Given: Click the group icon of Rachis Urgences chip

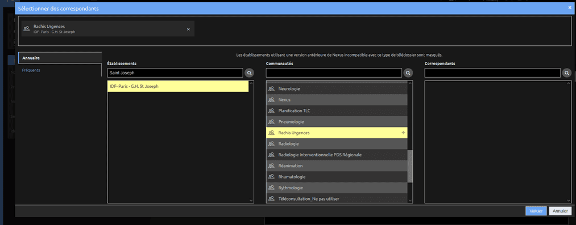Looking at the screenshot, I should pyautogui.click(x=27, y=29).
